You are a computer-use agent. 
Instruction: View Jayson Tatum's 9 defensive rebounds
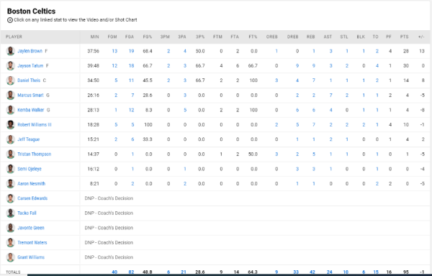(297, 66)
